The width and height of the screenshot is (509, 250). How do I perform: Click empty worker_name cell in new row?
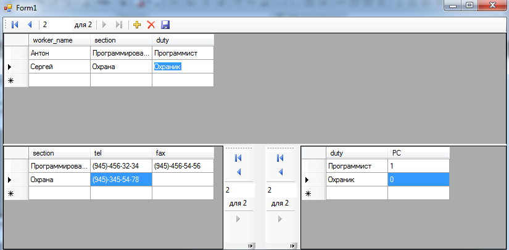point(59,80)
